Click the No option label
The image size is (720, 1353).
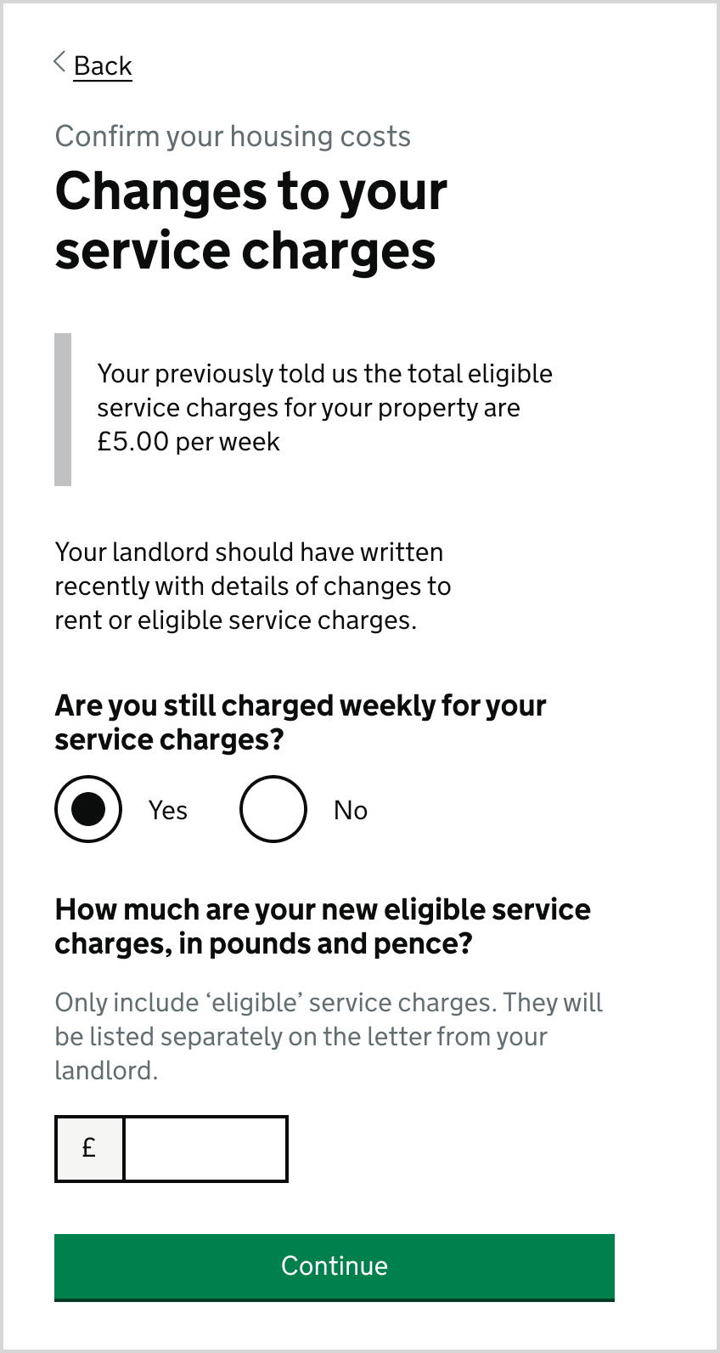351,810
